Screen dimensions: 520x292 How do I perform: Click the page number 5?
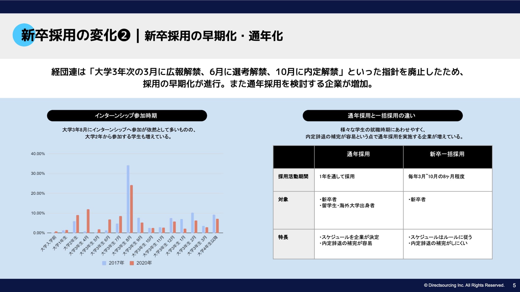point(514,285)
